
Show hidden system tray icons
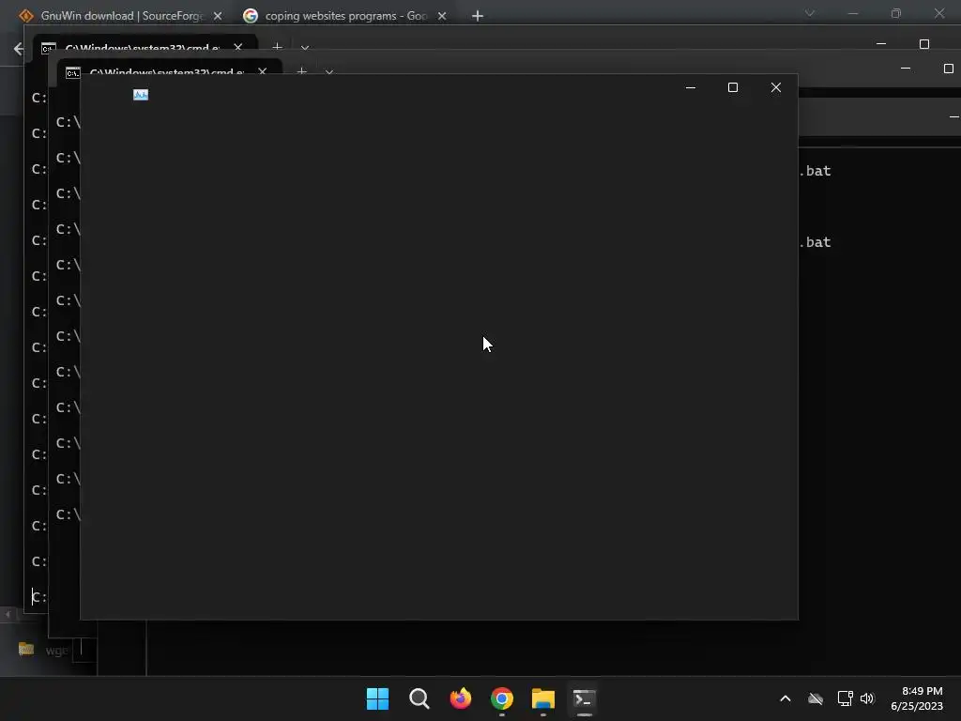coord(786,698)
